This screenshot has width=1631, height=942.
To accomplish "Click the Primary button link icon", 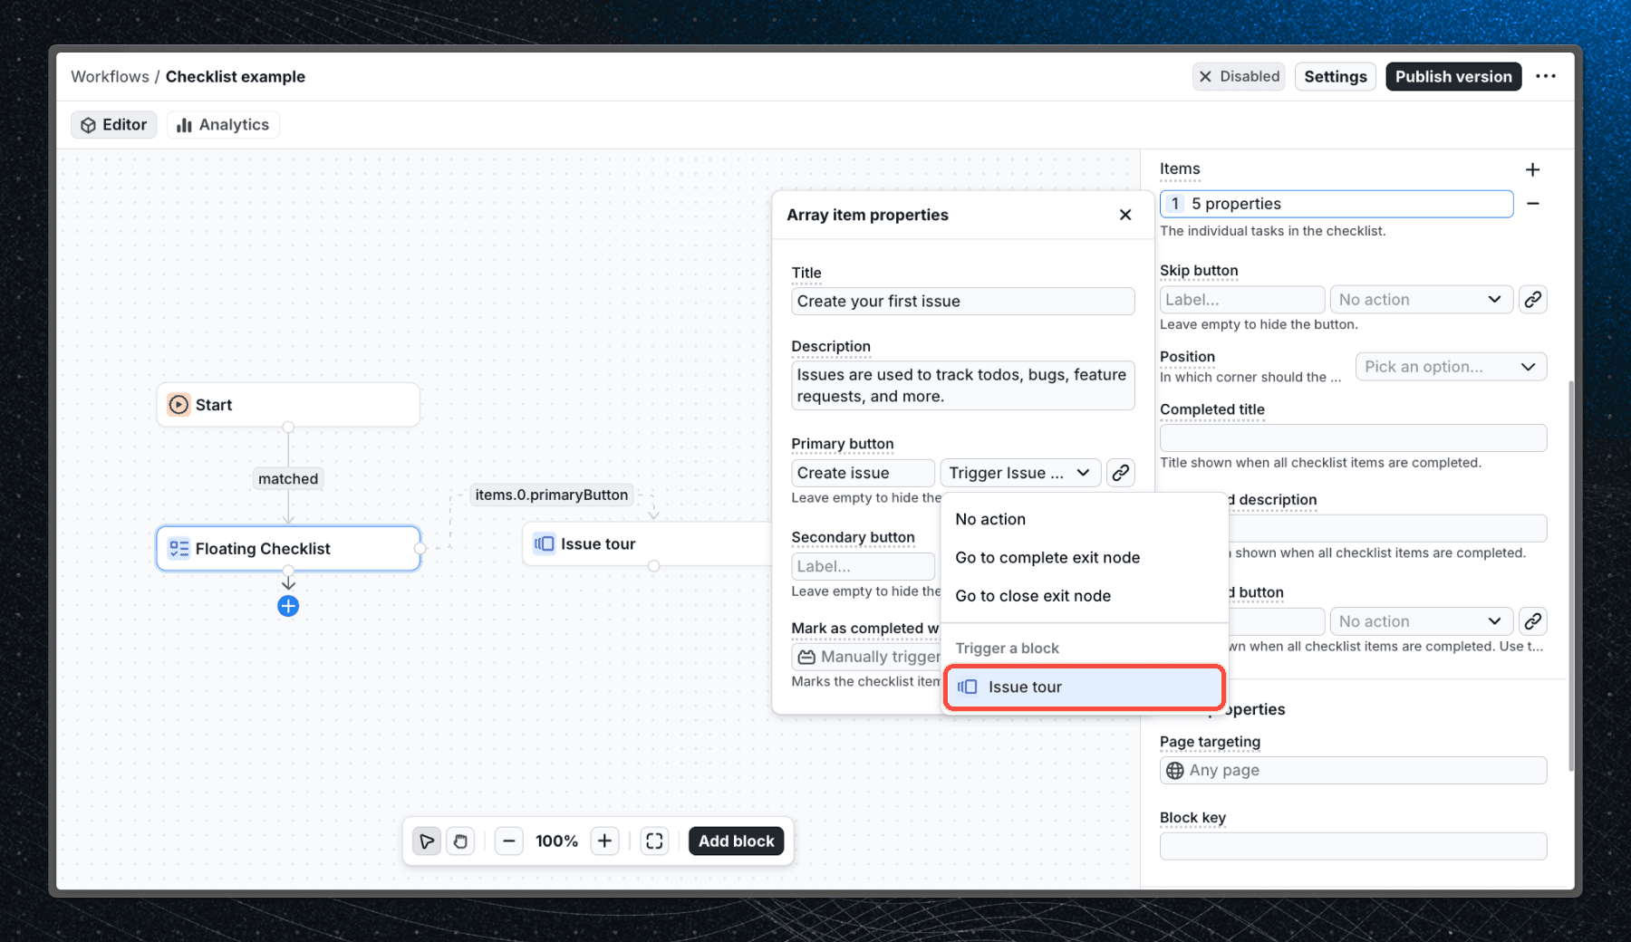I will [x=1121, y=473].
